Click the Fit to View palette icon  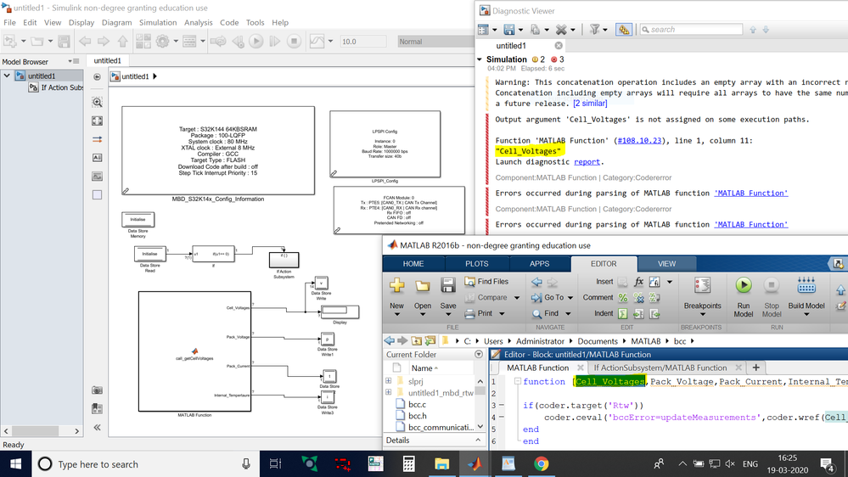tap(98, 121)
